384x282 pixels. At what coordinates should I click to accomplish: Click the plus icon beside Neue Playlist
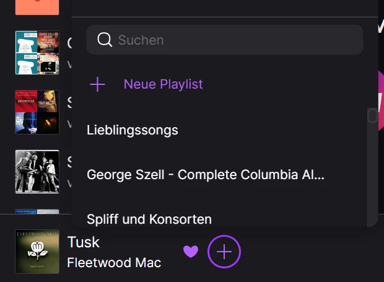point(98,84)
